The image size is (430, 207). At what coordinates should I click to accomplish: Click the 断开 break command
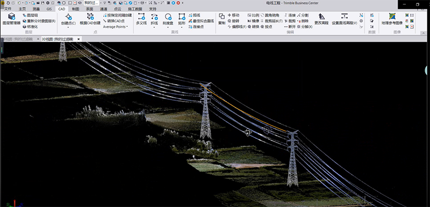290,26
